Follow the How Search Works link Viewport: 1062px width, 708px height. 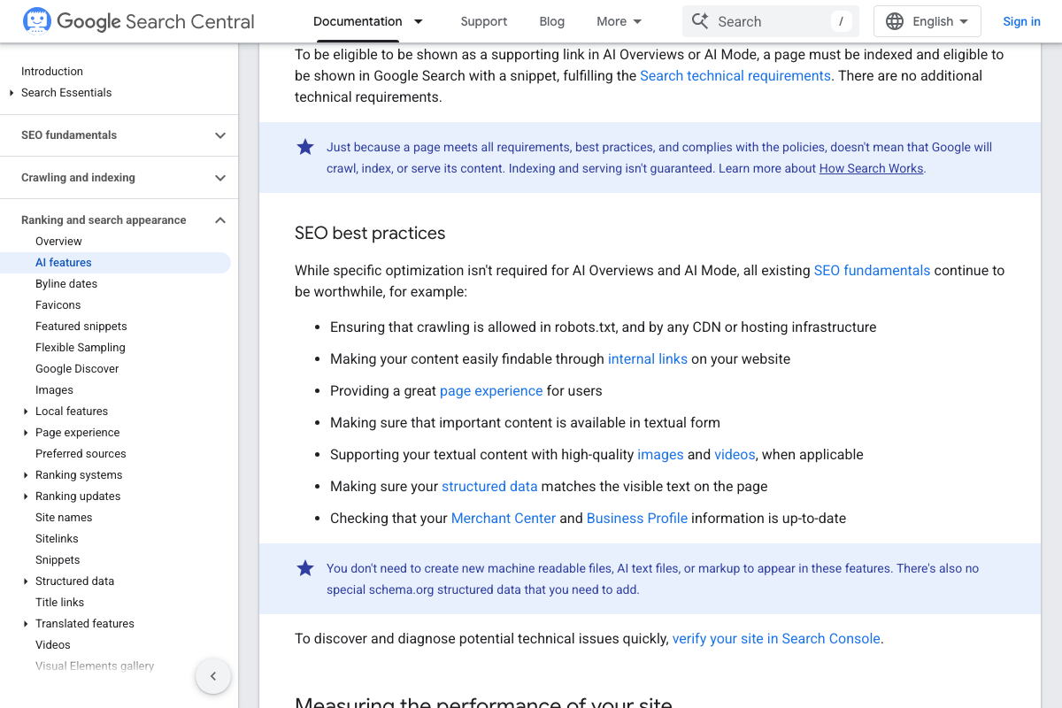(872, 168)
